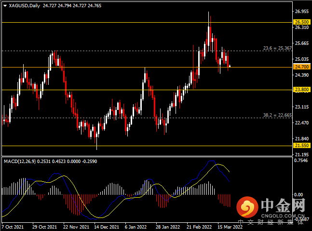Select the 26.500 price level label
This screenshot has width=312, height=231.
point(302,22)
